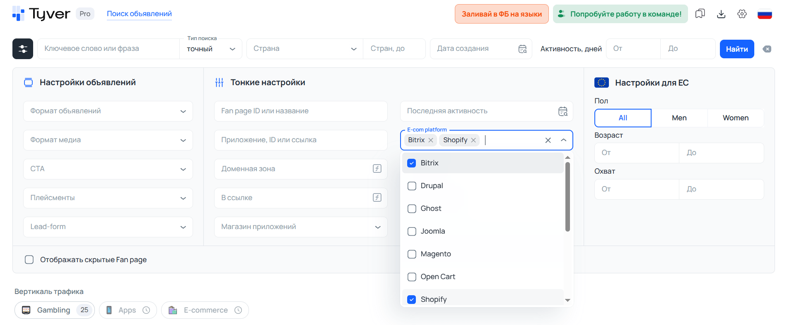Clear all E-com platform selections

tap(548, 140)
